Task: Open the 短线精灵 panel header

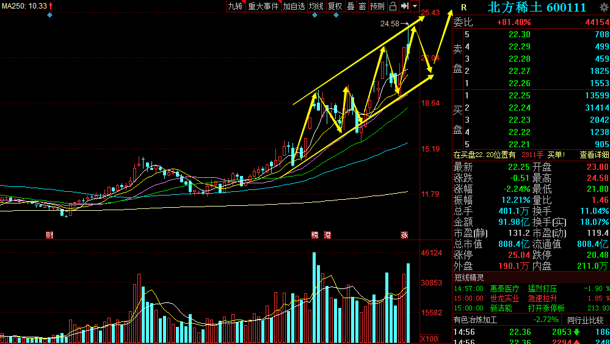Action: (x=469, y=278)
